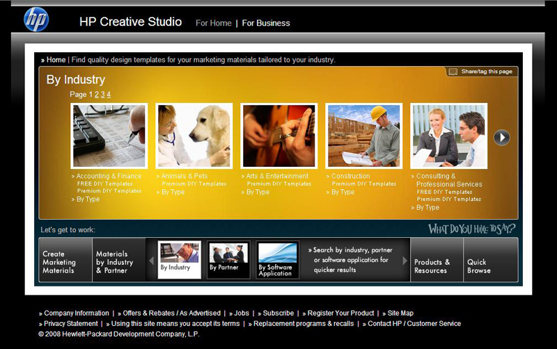Screen dimensions: 557x349
Task: Open the Consulting business people image
Action: pos(448,136)
